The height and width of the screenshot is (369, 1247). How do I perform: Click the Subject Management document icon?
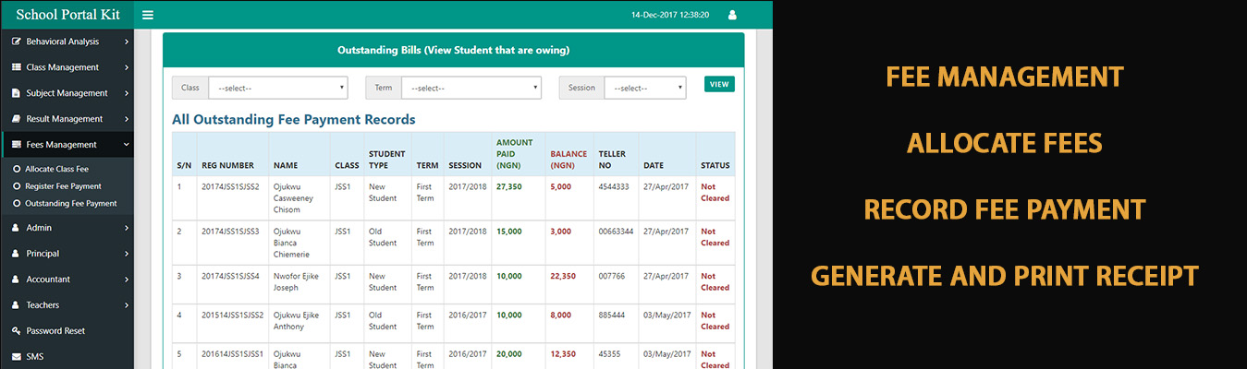pyautogui.click(x=17, y=93)
